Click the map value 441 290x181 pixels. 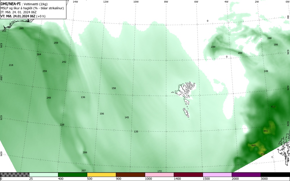click(x=266, y=131)
